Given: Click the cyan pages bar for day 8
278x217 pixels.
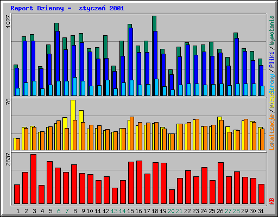Looking at the screenshot, I should [x=75, y=86].
